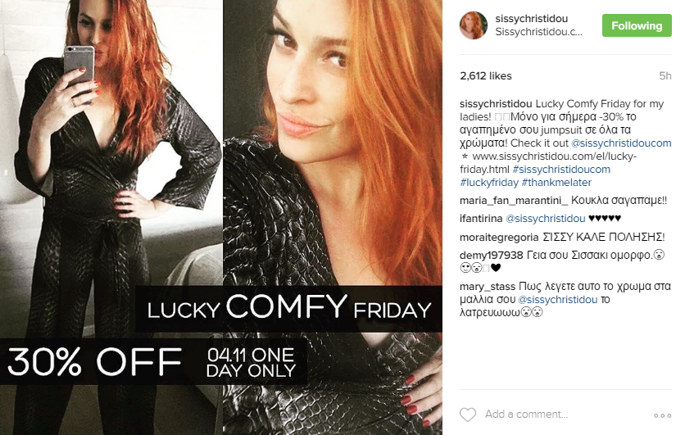Open the 5h post timestamp
The width and height of the screenshot is (685, 435).
click(665, 76)
